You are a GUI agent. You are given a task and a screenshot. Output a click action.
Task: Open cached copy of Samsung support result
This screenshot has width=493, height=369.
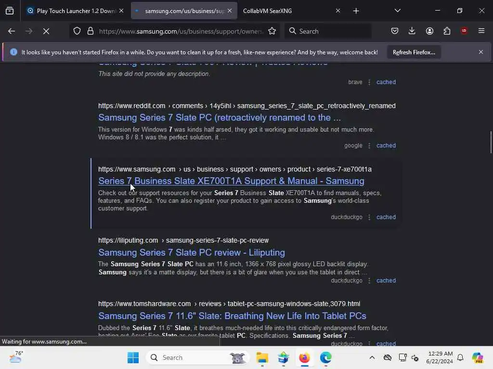386,217
